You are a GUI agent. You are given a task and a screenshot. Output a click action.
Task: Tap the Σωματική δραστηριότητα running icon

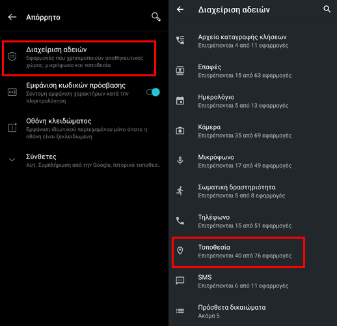pos(180,191)
